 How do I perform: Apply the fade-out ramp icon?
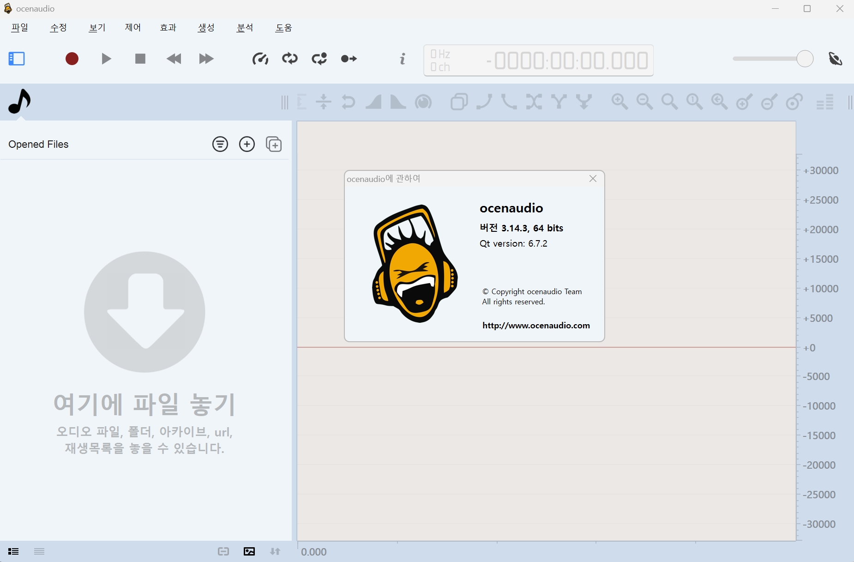click(398, 102)
